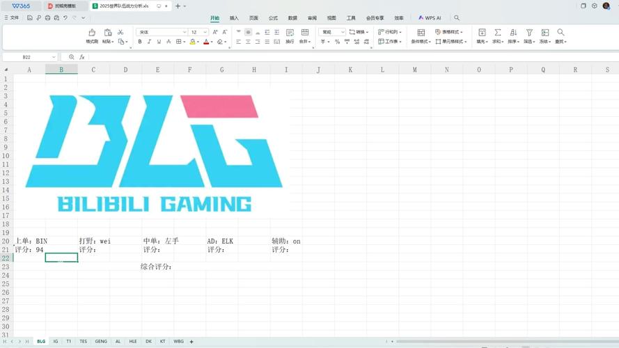Click the Find (查找) magnifier icon
This screenshot has width=619, height=348.
tap(561, 32)
